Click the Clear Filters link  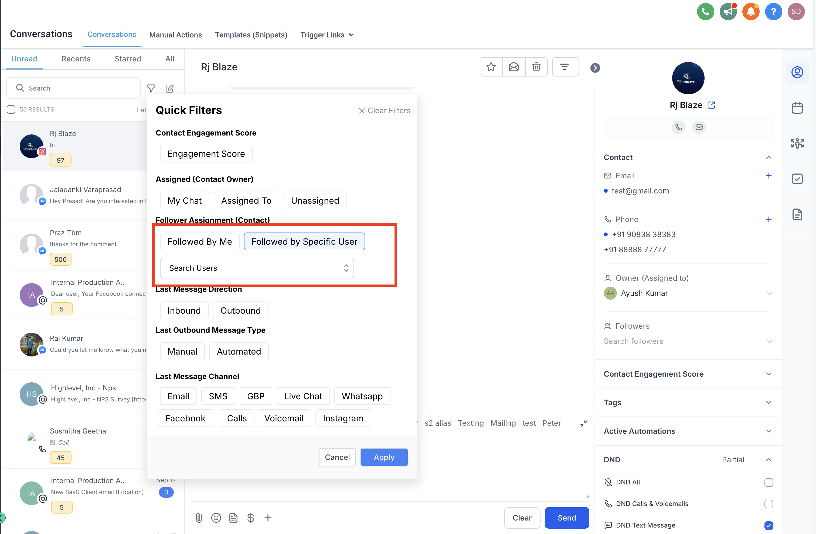[384, 110]
